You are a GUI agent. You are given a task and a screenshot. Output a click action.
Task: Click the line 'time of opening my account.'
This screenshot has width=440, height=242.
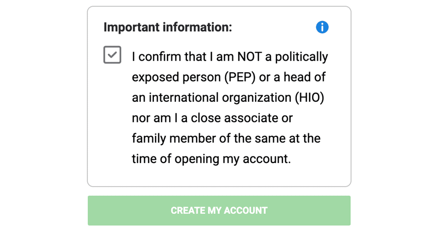[x=211, y=159]
